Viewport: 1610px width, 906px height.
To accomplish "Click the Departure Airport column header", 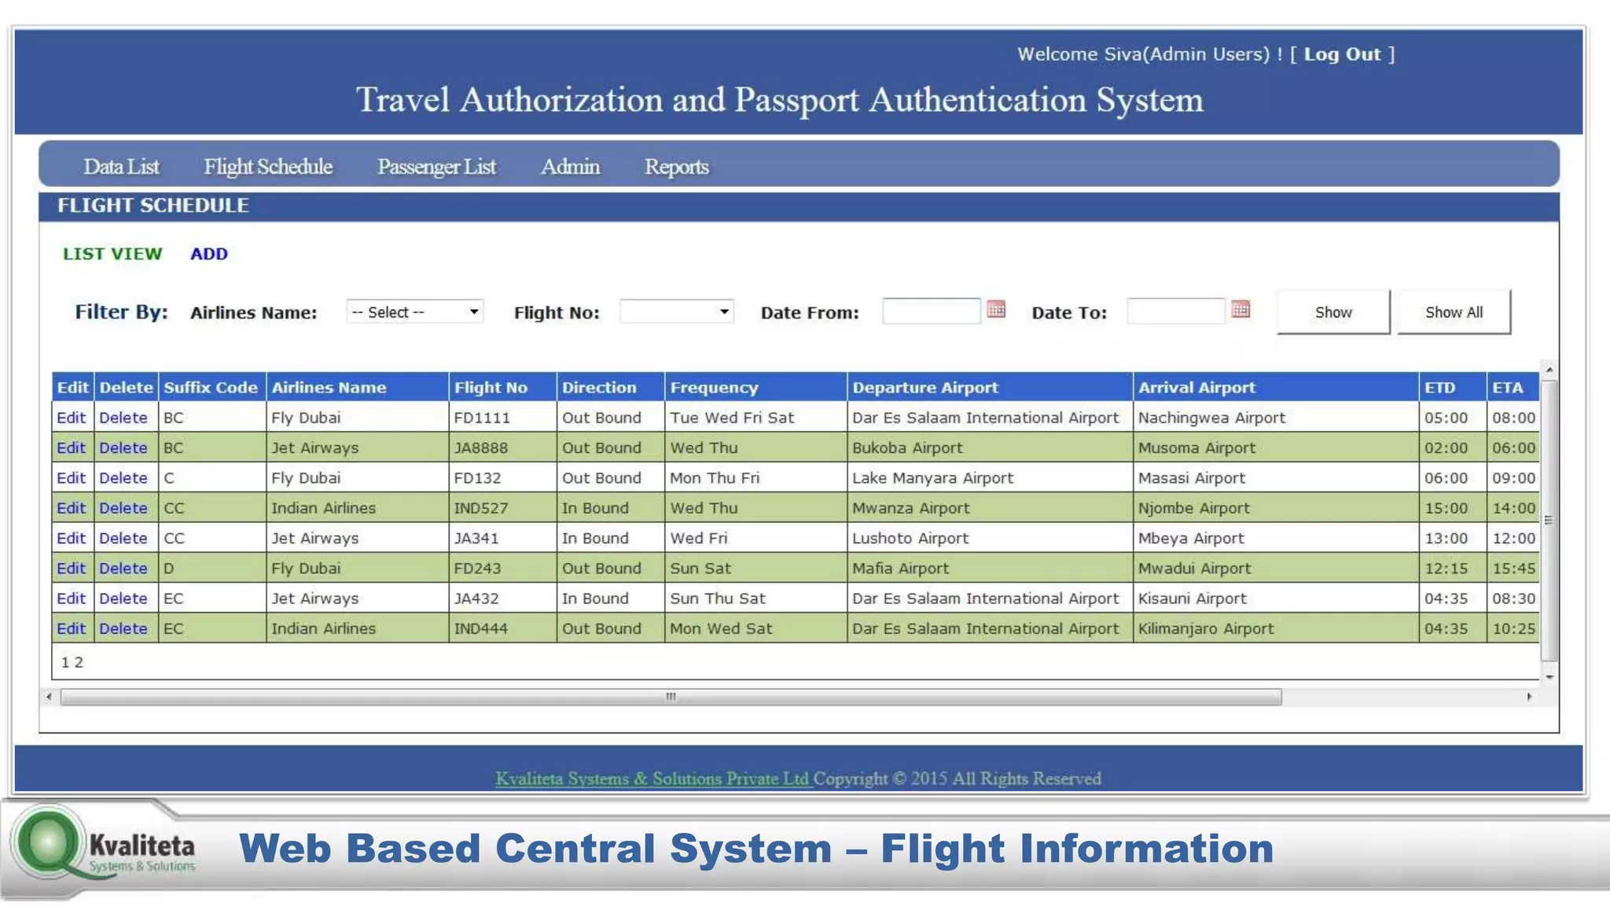I will pos(990,387).
